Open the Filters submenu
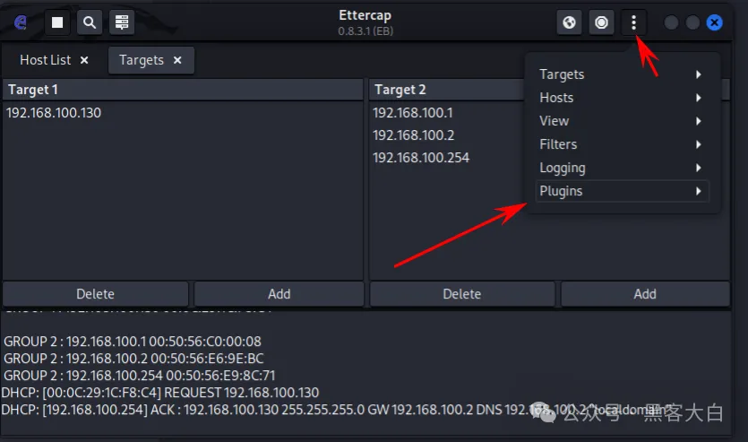This screenshot has width=748, height=442. pyautogui.click(x=622, y=144)
